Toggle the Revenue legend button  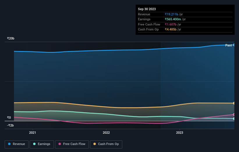(x=17, y=144)
